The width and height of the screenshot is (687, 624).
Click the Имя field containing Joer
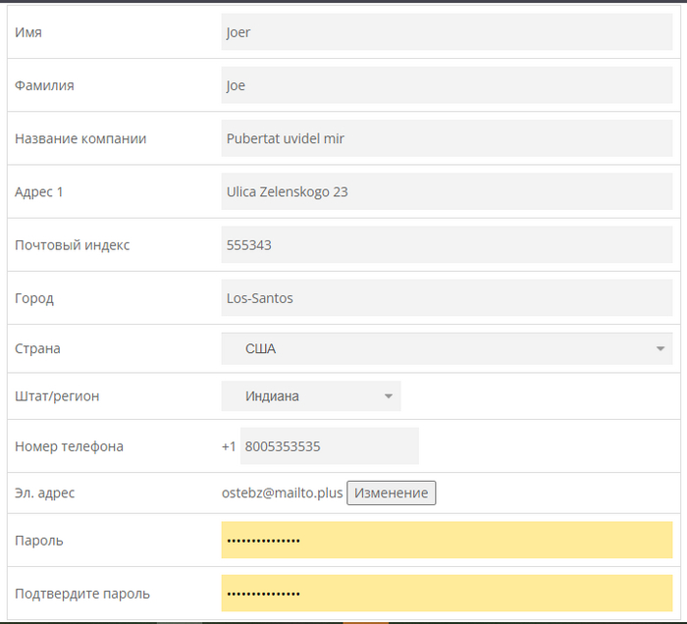pyautogui.click(x=447, y=32)
